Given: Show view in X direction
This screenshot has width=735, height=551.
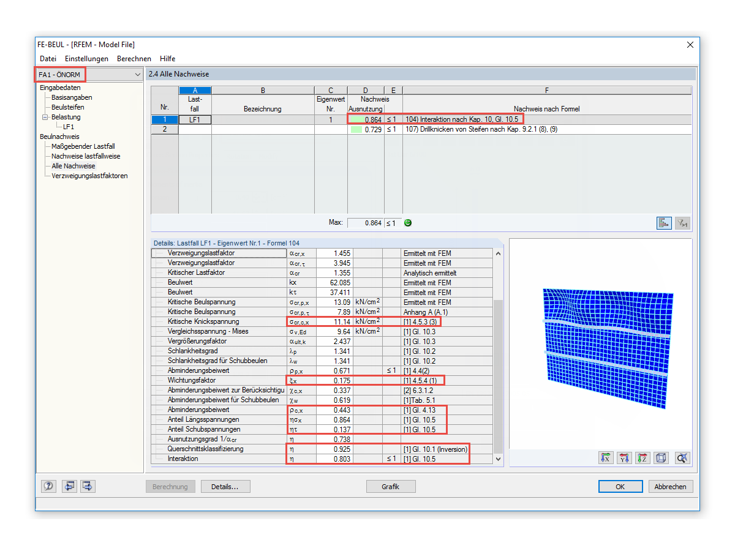Looking at the screenshot, I should point(606,458).
